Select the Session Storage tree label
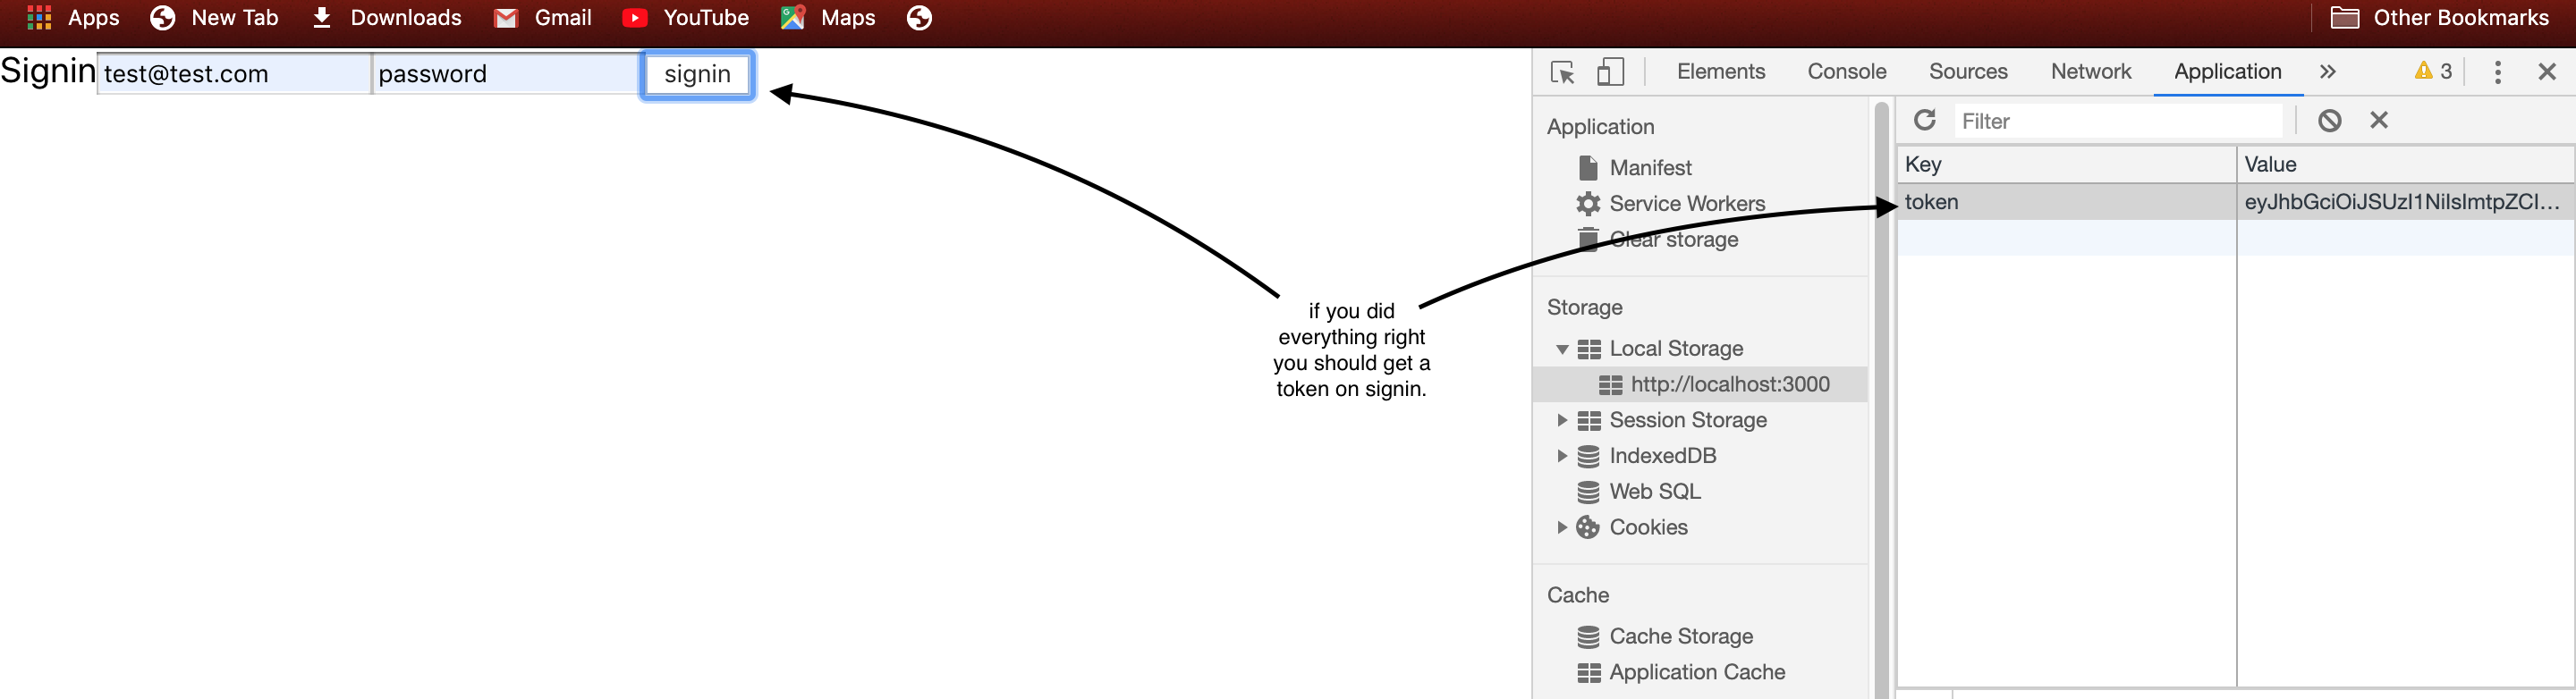The height and width of the screenshot is (699, 2576). point(1688,420)
